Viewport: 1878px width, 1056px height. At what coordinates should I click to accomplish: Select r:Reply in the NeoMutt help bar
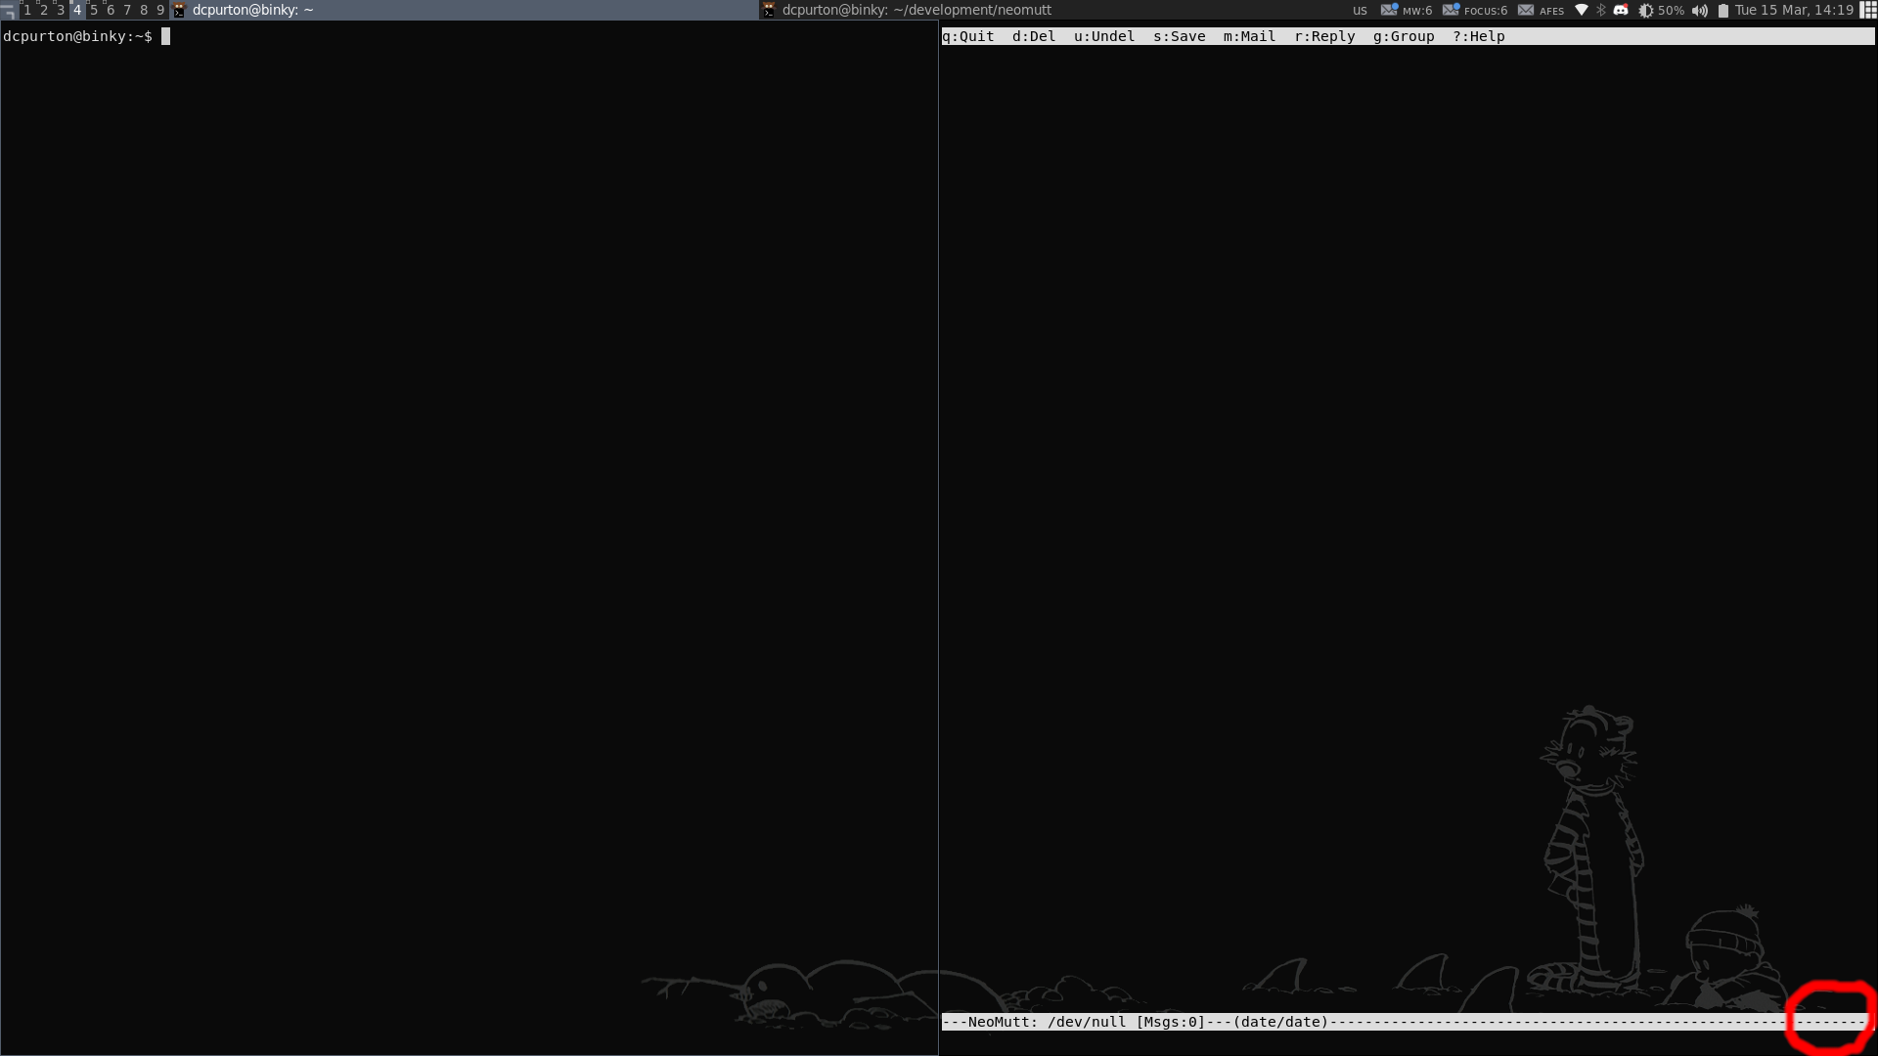pyautogui.click(x=1324, y=35)
